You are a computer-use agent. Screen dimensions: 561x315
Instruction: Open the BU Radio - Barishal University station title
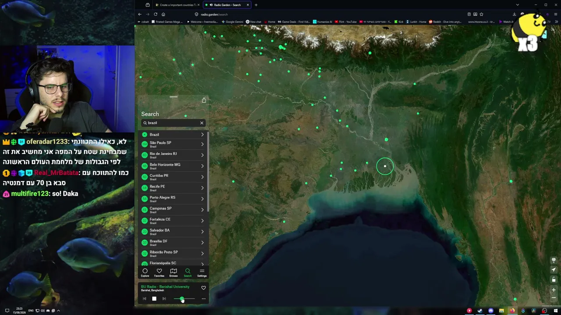coord(165,287)
